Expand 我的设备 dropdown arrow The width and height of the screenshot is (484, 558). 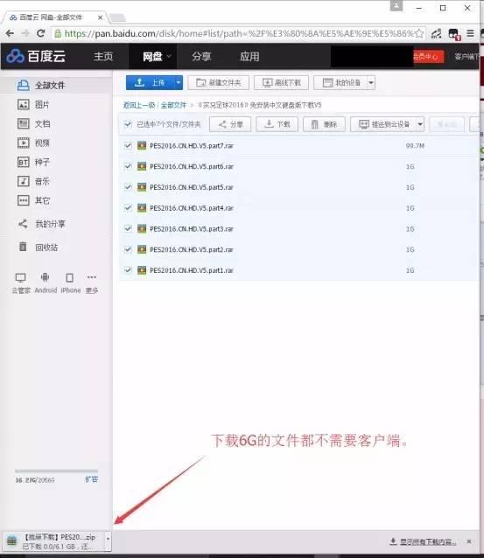point(371,82)
